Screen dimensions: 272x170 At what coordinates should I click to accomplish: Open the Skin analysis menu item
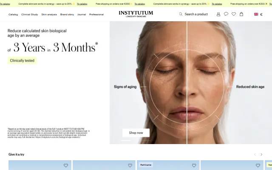(x=49, y=14)
